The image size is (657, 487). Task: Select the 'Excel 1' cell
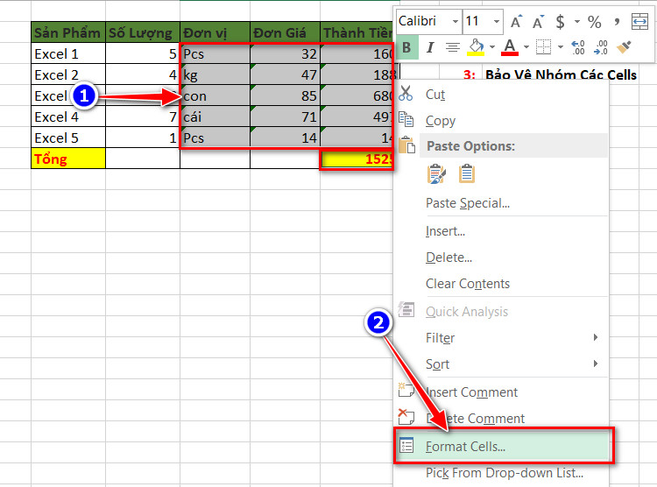pos(68,53)
